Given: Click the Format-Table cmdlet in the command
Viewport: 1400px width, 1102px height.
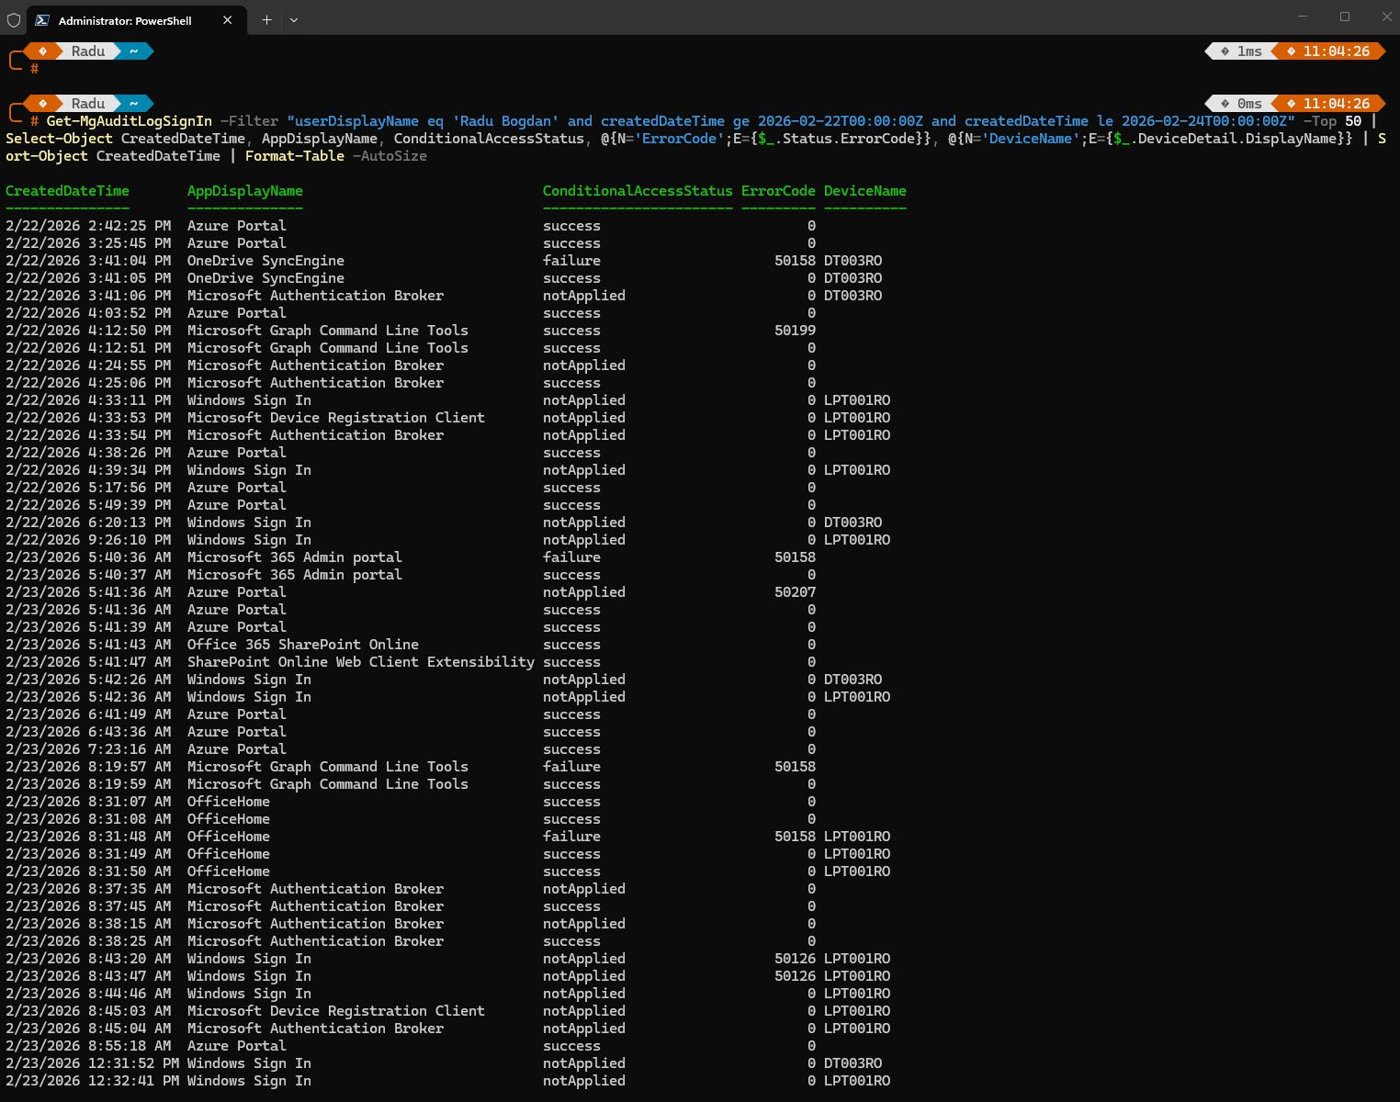Looking at the screenshot, I should [x=294, y=156].
